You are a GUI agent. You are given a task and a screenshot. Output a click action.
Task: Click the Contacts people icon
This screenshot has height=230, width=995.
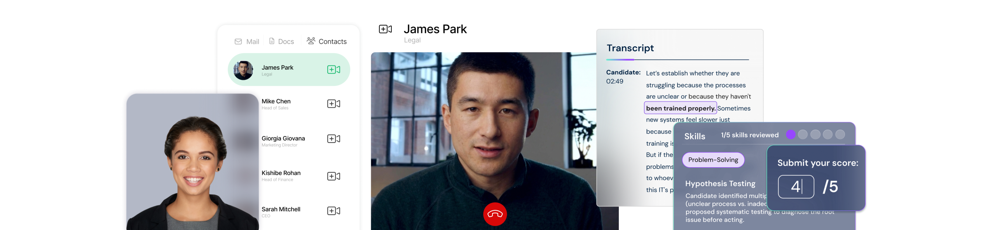tap(311, 41)
